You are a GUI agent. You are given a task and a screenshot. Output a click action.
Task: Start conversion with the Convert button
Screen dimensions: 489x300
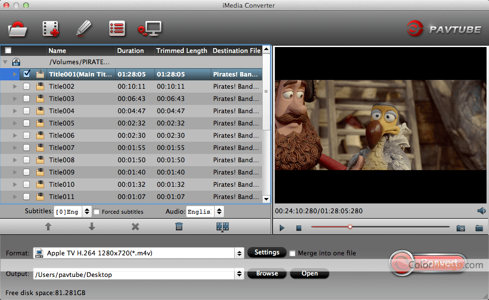coord(428,263)
